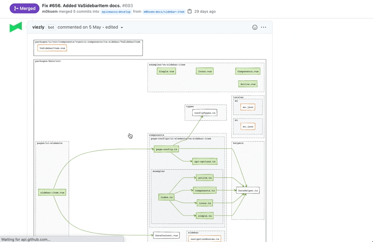Click the pull request number #693

tap(127, 5)
